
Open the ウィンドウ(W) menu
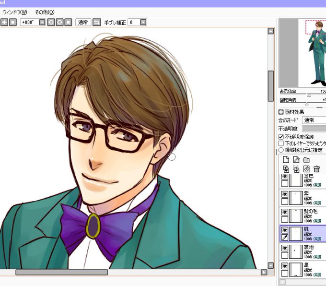pyautogui.click(x=14, y=12)
